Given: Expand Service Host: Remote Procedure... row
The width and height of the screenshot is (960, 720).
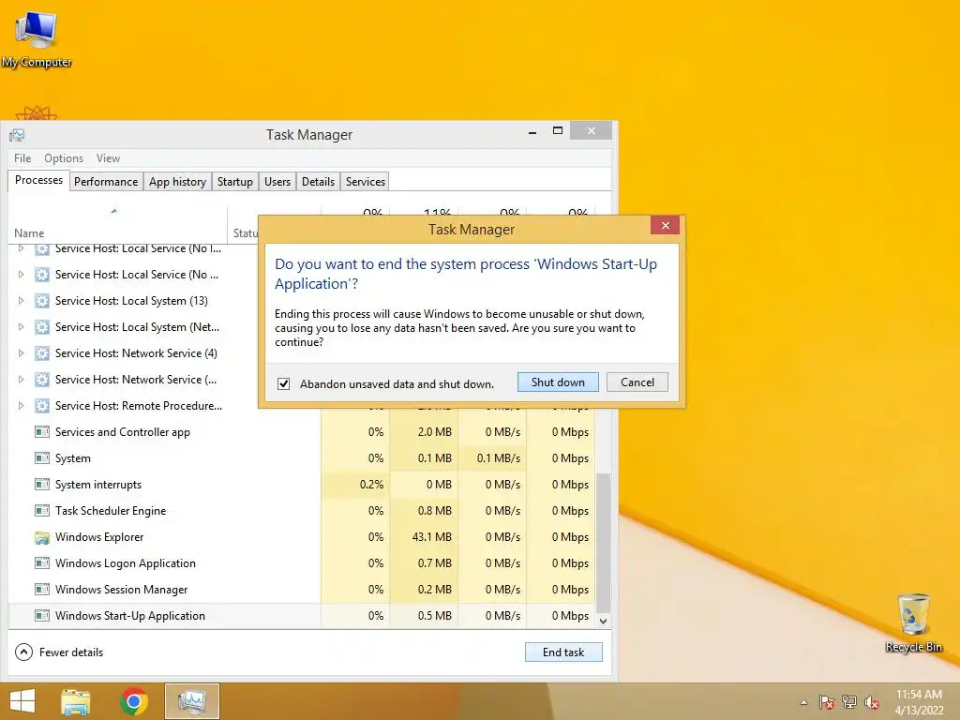Looking at the screenshot, I should (x=21, y=406).
